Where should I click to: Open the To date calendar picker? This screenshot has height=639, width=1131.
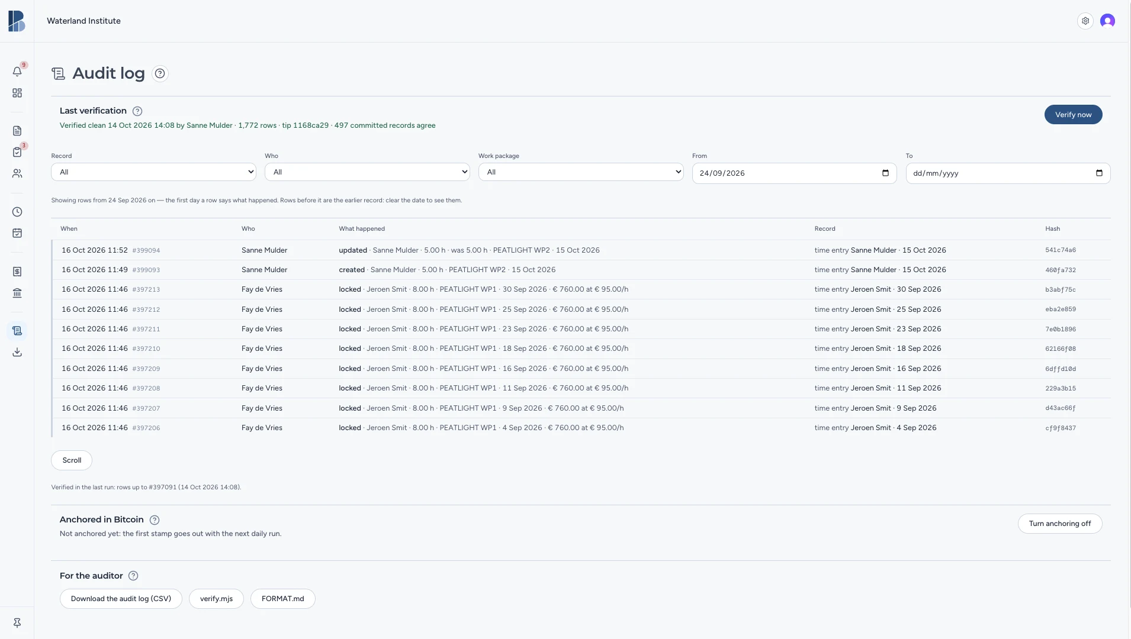1099,173
